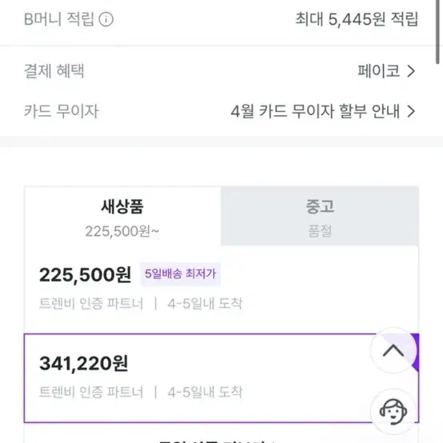Expand the 페이코 payment benefit chevron
443x443 pixels.
click(x=411, y=71)
